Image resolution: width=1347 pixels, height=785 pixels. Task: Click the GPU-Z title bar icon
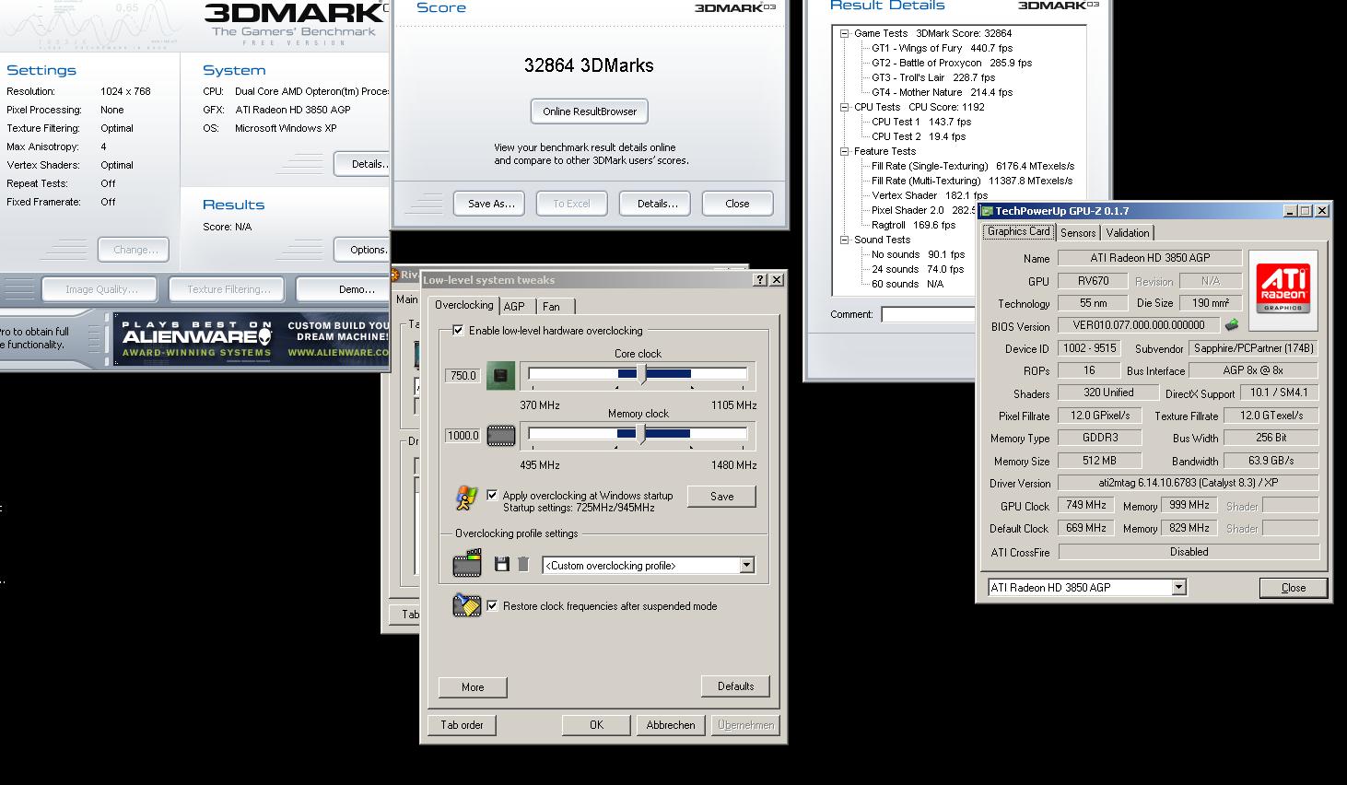(987, 211)
